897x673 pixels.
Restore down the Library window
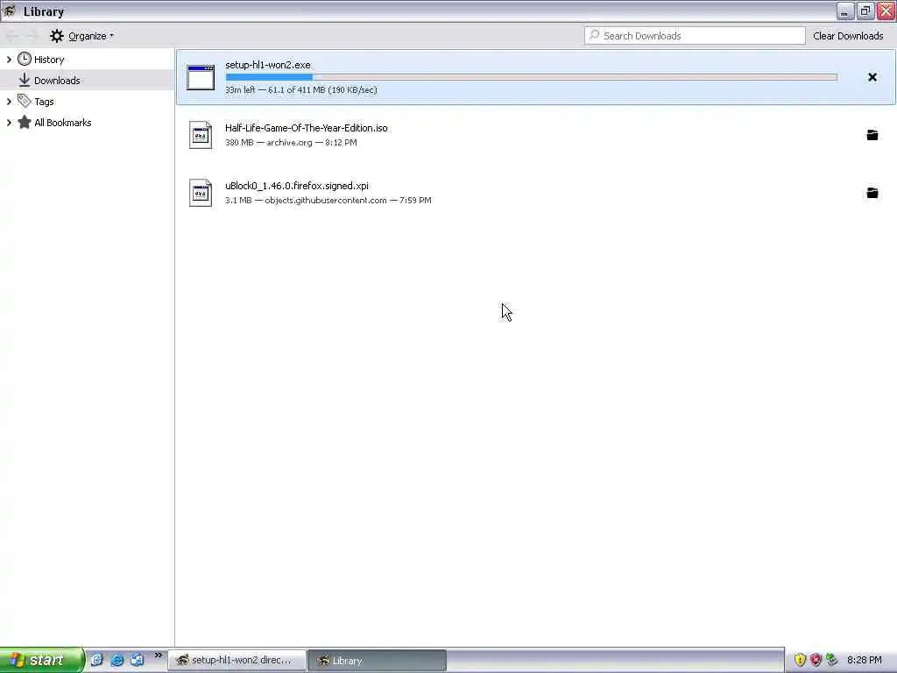865,11
